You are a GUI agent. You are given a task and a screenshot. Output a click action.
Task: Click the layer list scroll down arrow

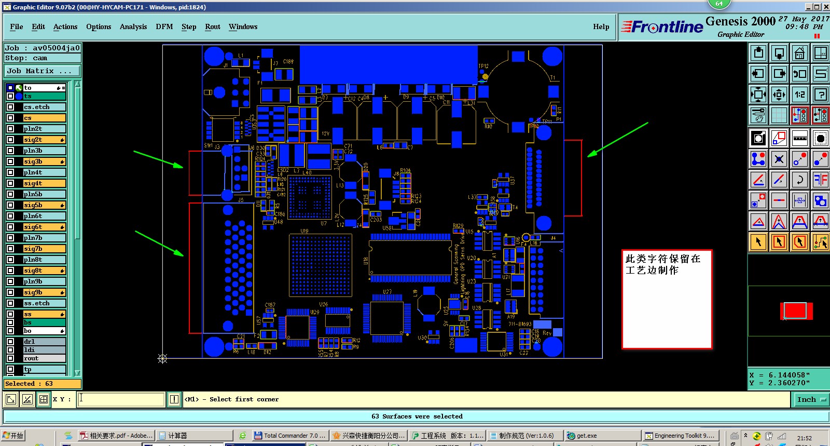click(x=77, y=373)
